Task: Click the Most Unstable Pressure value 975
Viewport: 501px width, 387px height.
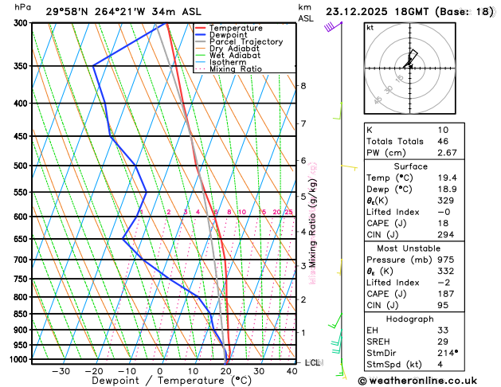Action: (x=446, y=260)
